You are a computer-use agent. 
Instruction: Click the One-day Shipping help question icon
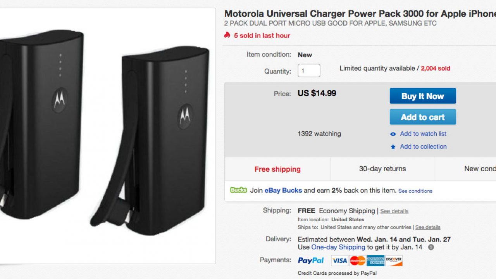click(x=431, y=247)
